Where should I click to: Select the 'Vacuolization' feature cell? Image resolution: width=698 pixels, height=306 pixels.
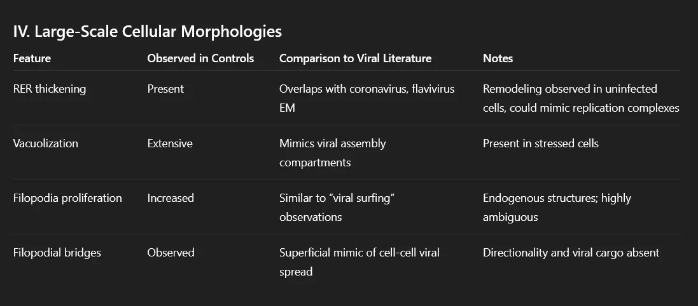pyautogui.click(x=46, y=143)
